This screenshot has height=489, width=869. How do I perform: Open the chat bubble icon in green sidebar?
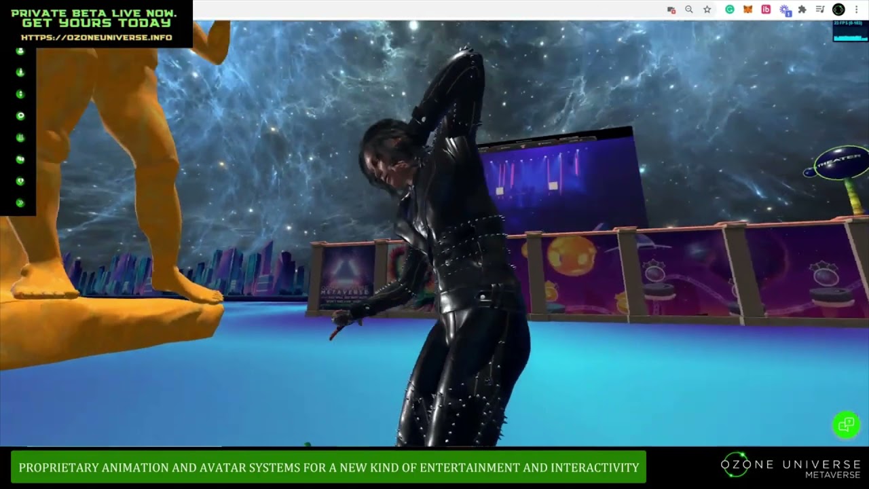(20, 116)
